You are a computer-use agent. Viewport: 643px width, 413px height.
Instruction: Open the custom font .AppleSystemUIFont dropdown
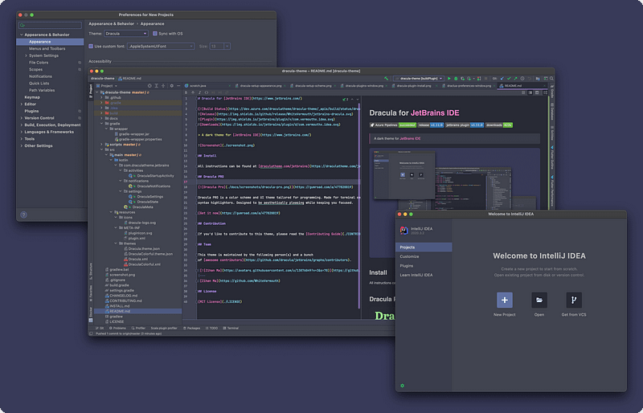coord(160,47)
